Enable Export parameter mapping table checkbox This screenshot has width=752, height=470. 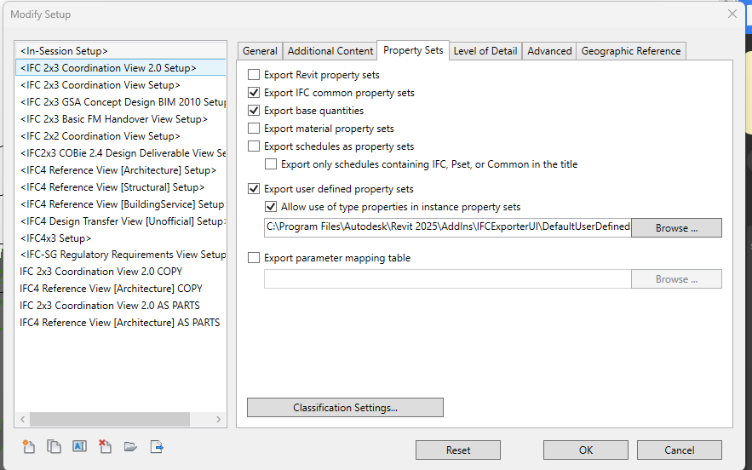pyautogui.click(x=254, y=258)
